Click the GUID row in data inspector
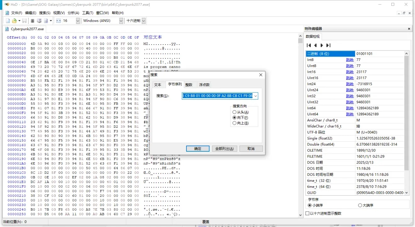This screenshot has height=227, width=415. (x=355, y=193)
